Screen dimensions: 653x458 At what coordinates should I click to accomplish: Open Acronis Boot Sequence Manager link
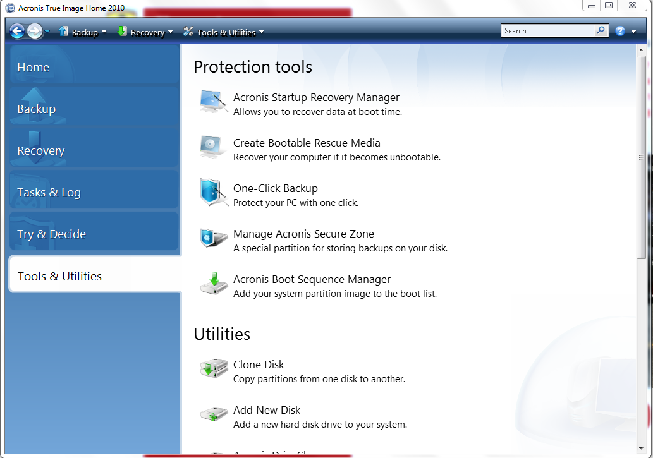click(x=312, y=279)
